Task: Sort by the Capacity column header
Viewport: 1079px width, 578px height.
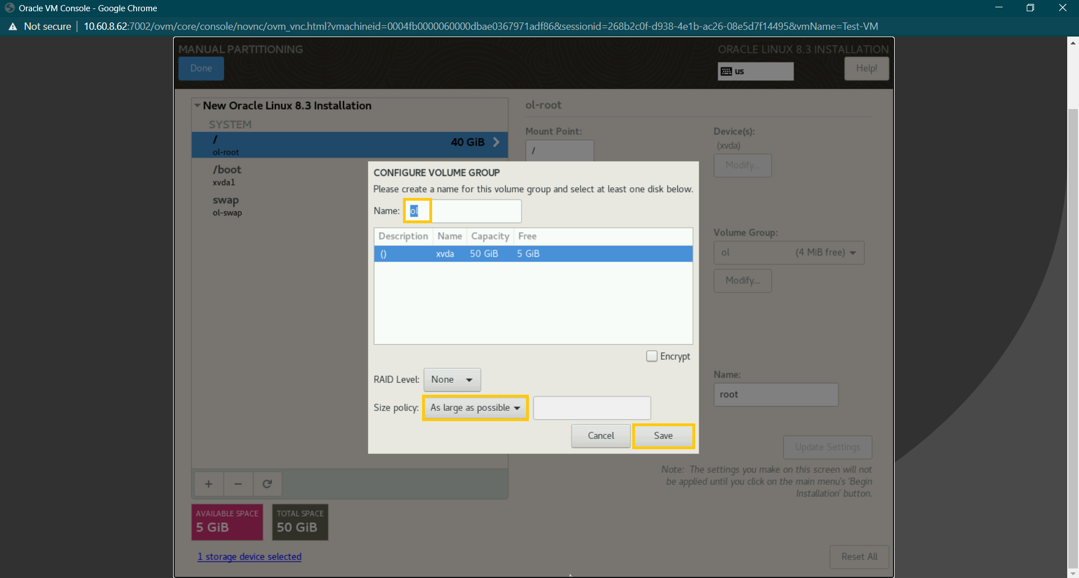Action: (490, 236)
